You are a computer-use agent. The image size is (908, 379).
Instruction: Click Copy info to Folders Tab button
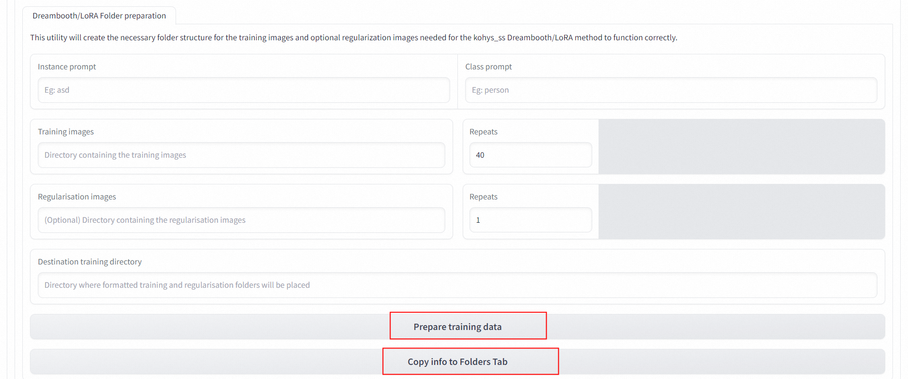[457, 362]
